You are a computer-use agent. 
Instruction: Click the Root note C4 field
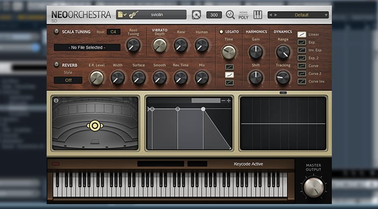pyautogui.click(x=113, y=31)
